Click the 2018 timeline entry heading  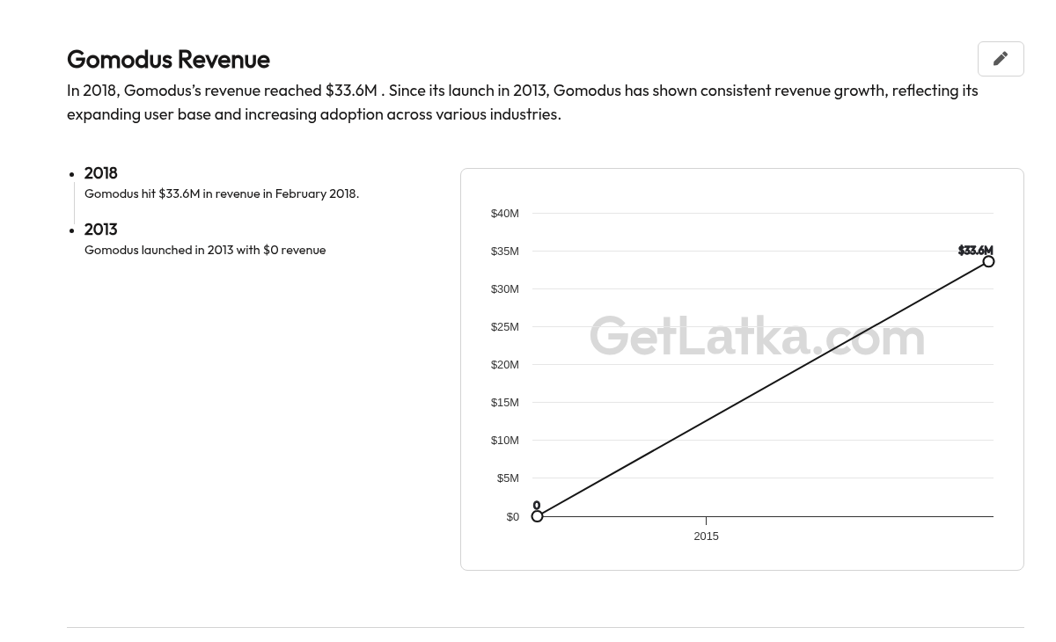(x=101, y=173)
